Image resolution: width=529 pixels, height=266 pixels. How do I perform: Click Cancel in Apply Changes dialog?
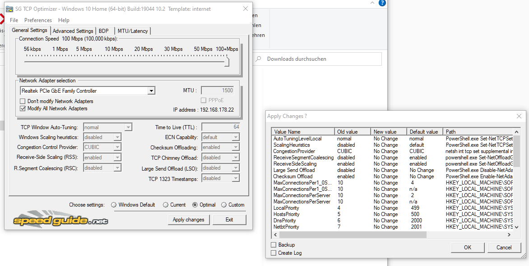504,248
